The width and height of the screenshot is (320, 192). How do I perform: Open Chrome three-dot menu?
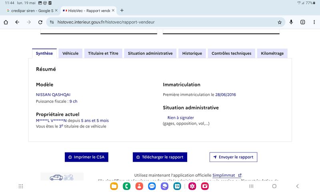[314, 22]
